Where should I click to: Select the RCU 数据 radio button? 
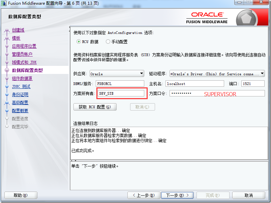[79, 42]
